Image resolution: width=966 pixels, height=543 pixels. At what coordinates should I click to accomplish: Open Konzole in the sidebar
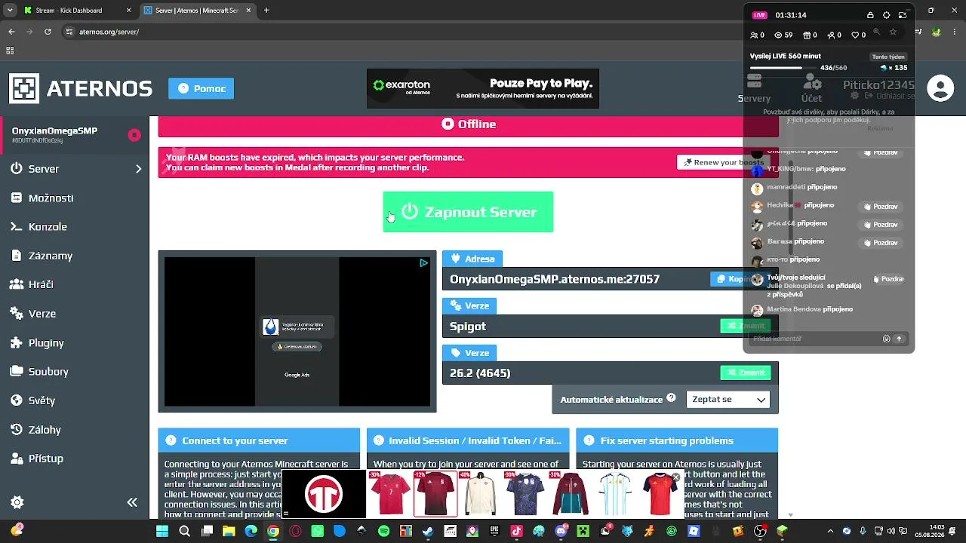point(48,227)
